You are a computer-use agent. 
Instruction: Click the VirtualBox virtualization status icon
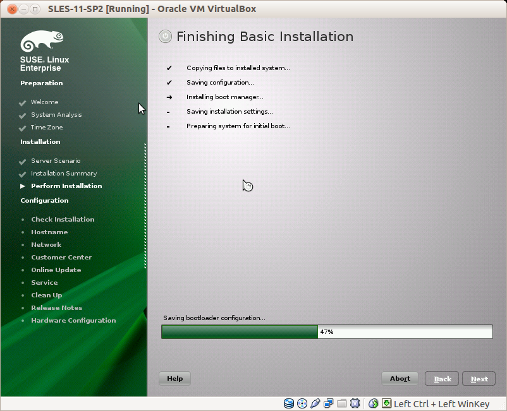pyautogui.click(x=355, y=403)
